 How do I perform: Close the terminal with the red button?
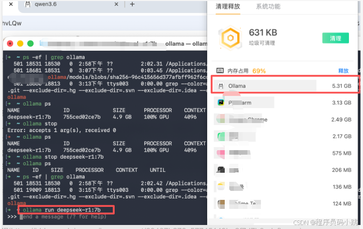pos(10,44)
